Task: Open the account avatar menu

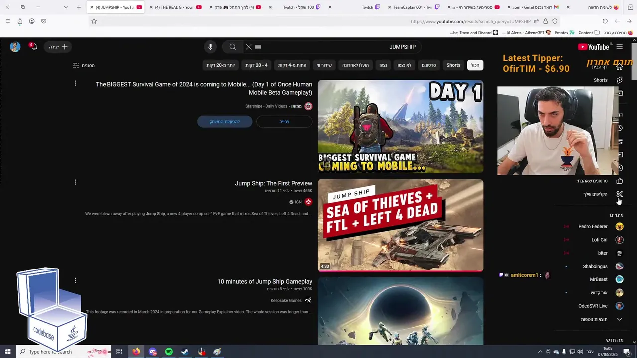Action: (x=15, y=47)
